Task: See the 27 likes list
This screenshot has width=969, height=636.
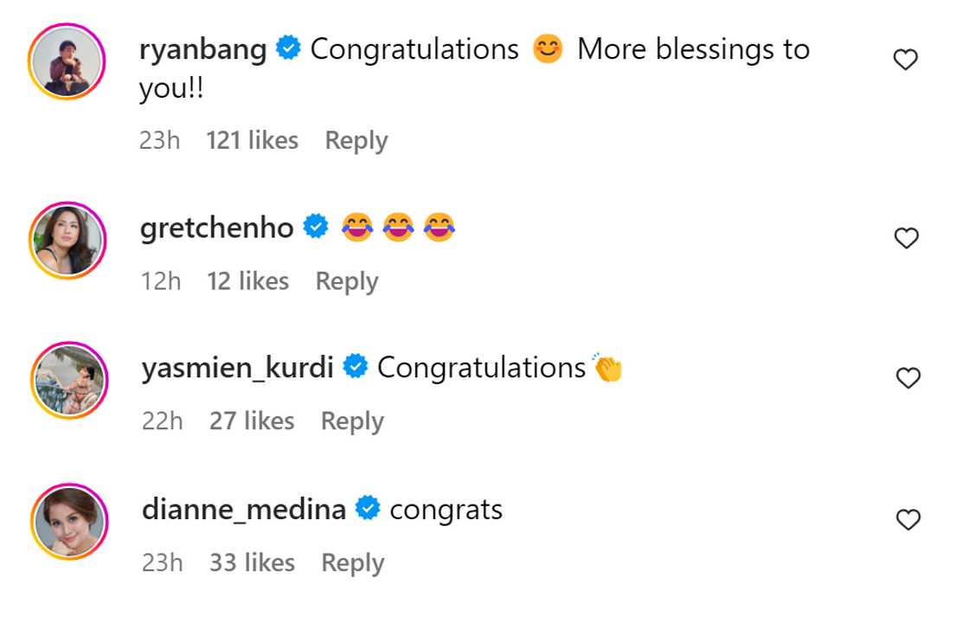Action: 252,421
